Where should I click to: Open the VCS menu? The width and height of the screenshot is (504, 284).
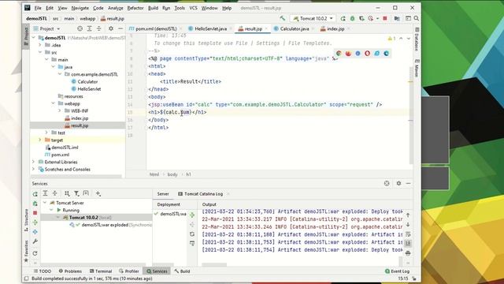click(193, 8)
